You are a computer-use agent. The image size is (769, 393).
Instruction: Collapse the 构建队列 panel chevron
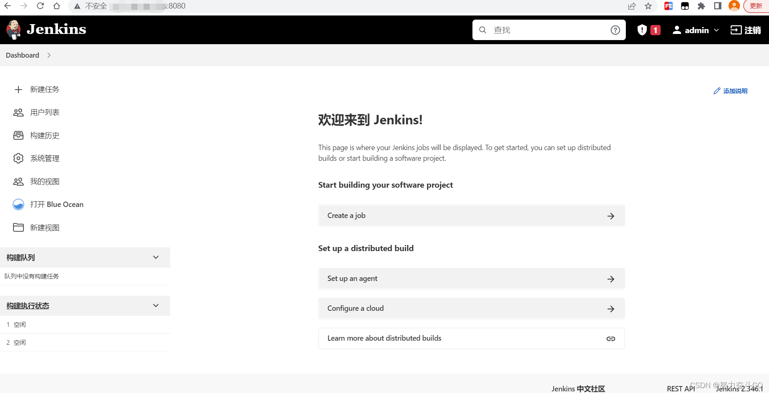pyautogui.click(x=156, y=257)
